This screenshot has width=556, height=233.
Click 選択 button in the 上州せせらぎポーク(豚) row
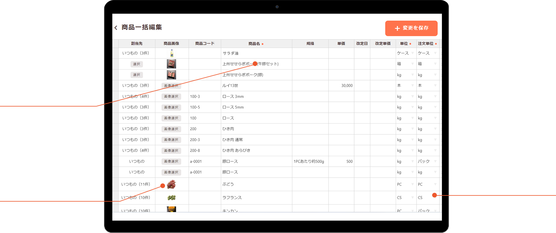[136, 75]
